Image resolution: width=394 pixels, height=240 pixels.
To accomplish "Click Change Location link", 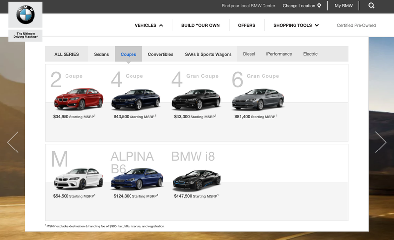I will point(299,6).
